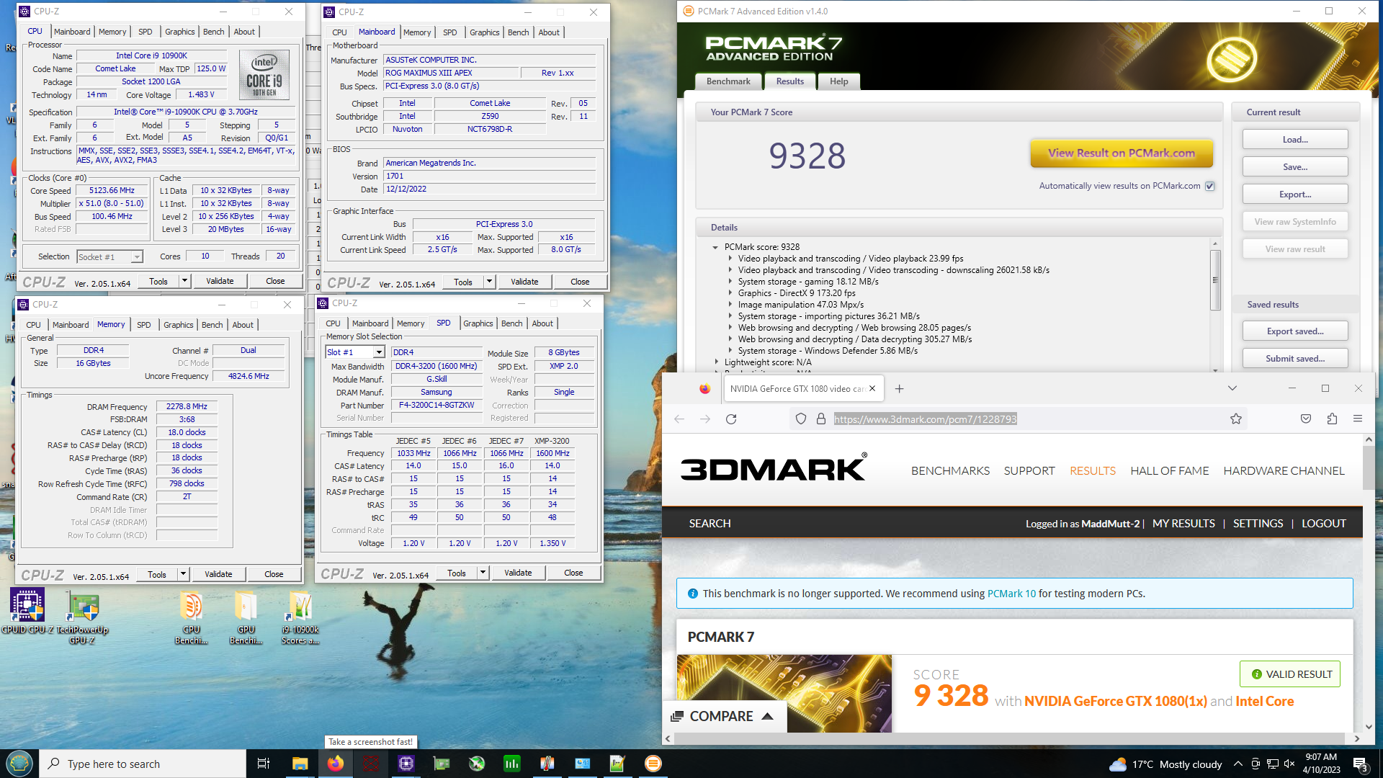Image resolution: width=1383 pixels, height=778 pixels.
Task: Open PCMark orange taskbar icon
Action: click(x=653, y=764)
